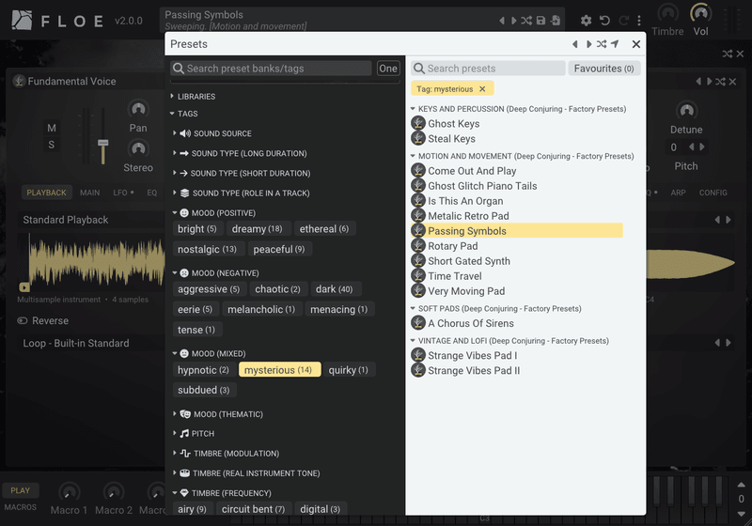Load the Time Travel preset

455,276
